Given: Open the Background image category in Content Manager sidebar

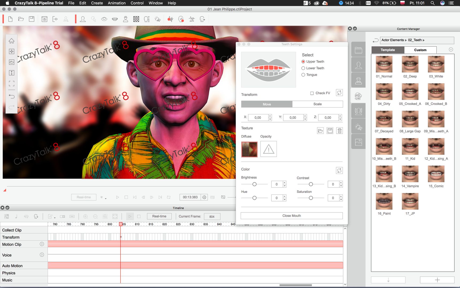Looking at the screenshot, I should (x=358, y=142).
